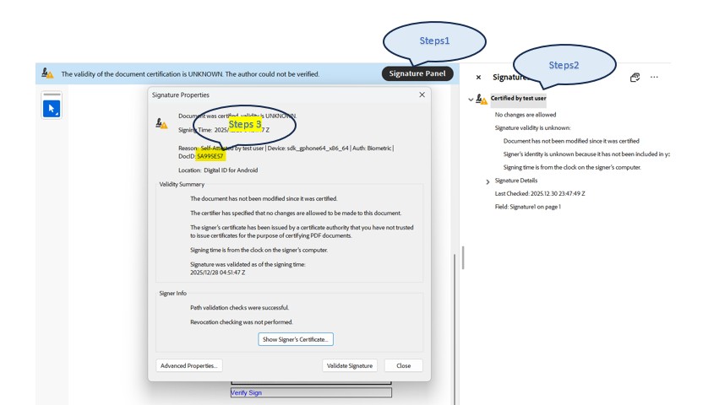Select 'Last Checked: 2025.12.30' row
719x405 pixels.
click(540, 193)
